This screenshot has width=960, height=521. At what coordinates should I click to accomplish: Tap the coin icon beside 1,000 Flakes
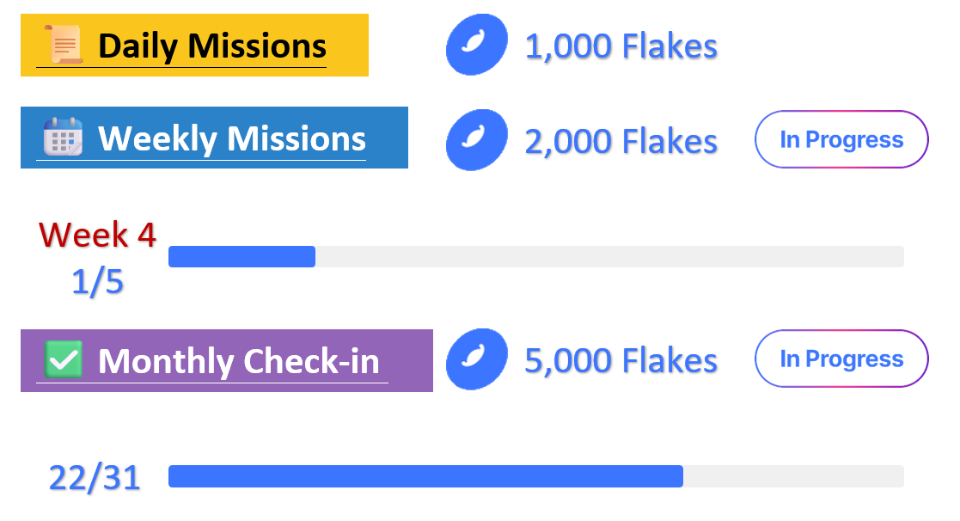coord(475,45)
